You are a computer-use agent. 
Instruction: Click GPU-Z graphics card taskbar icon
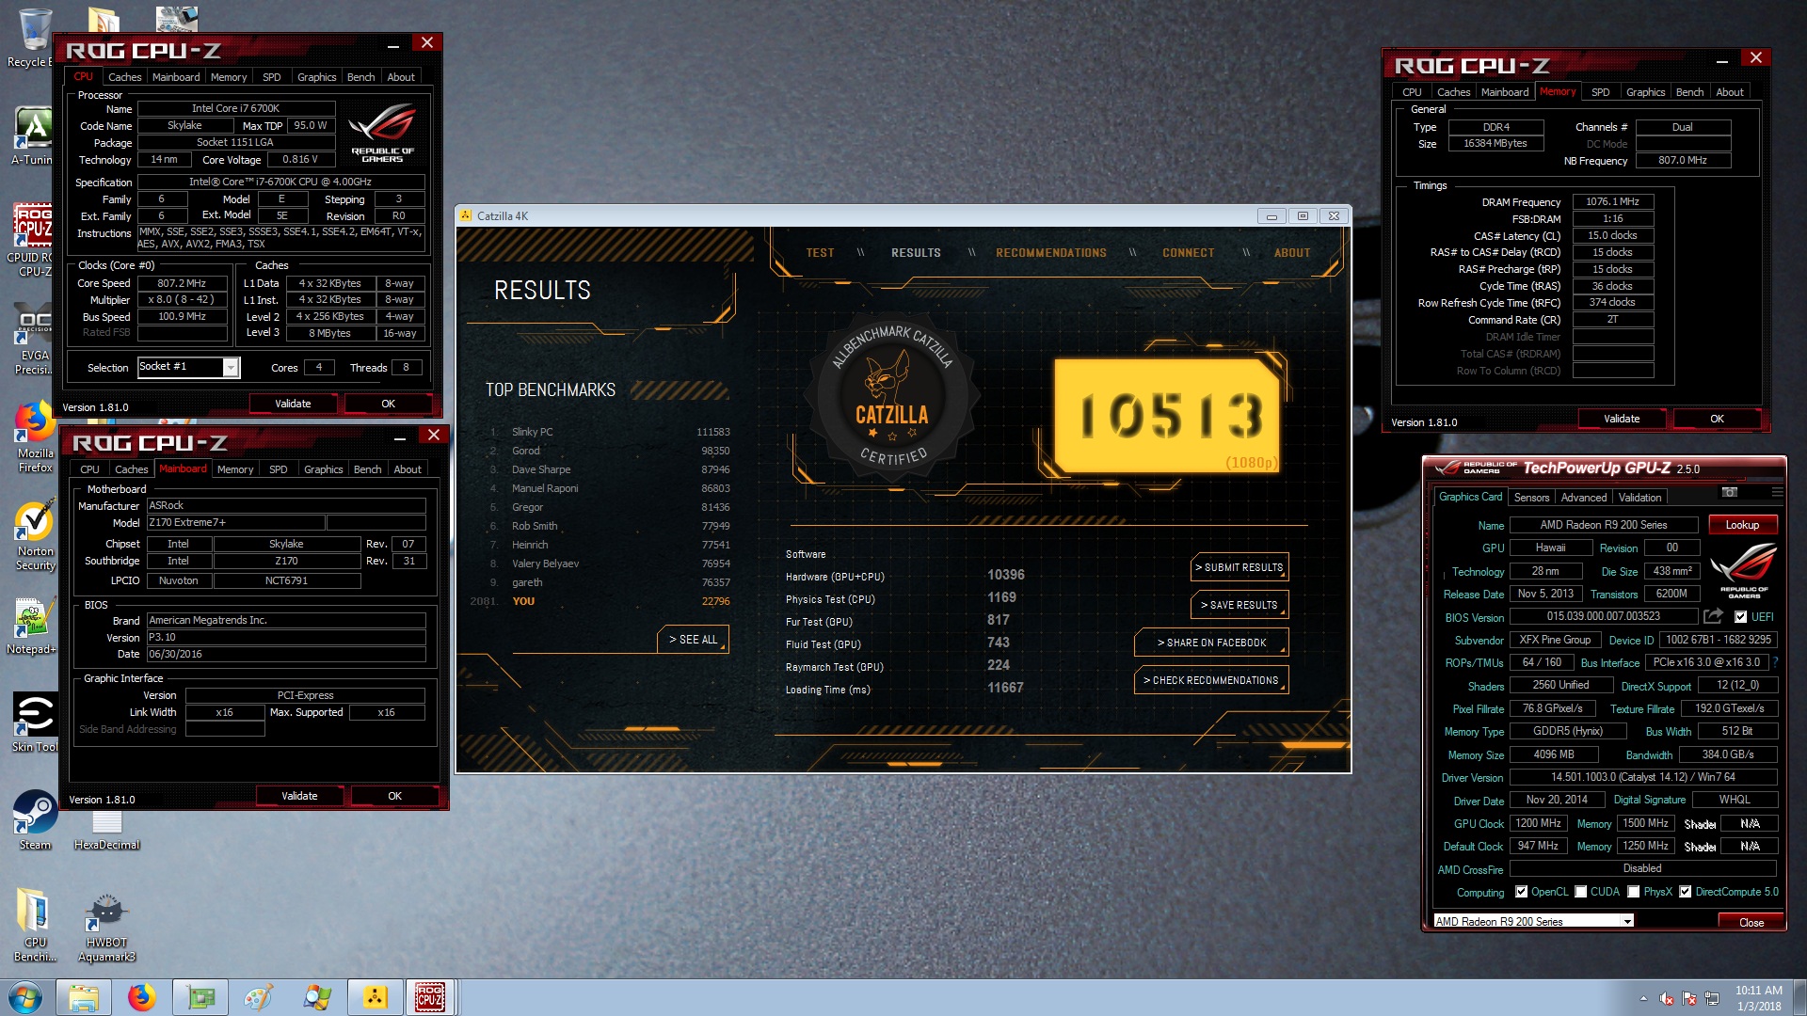200,997
